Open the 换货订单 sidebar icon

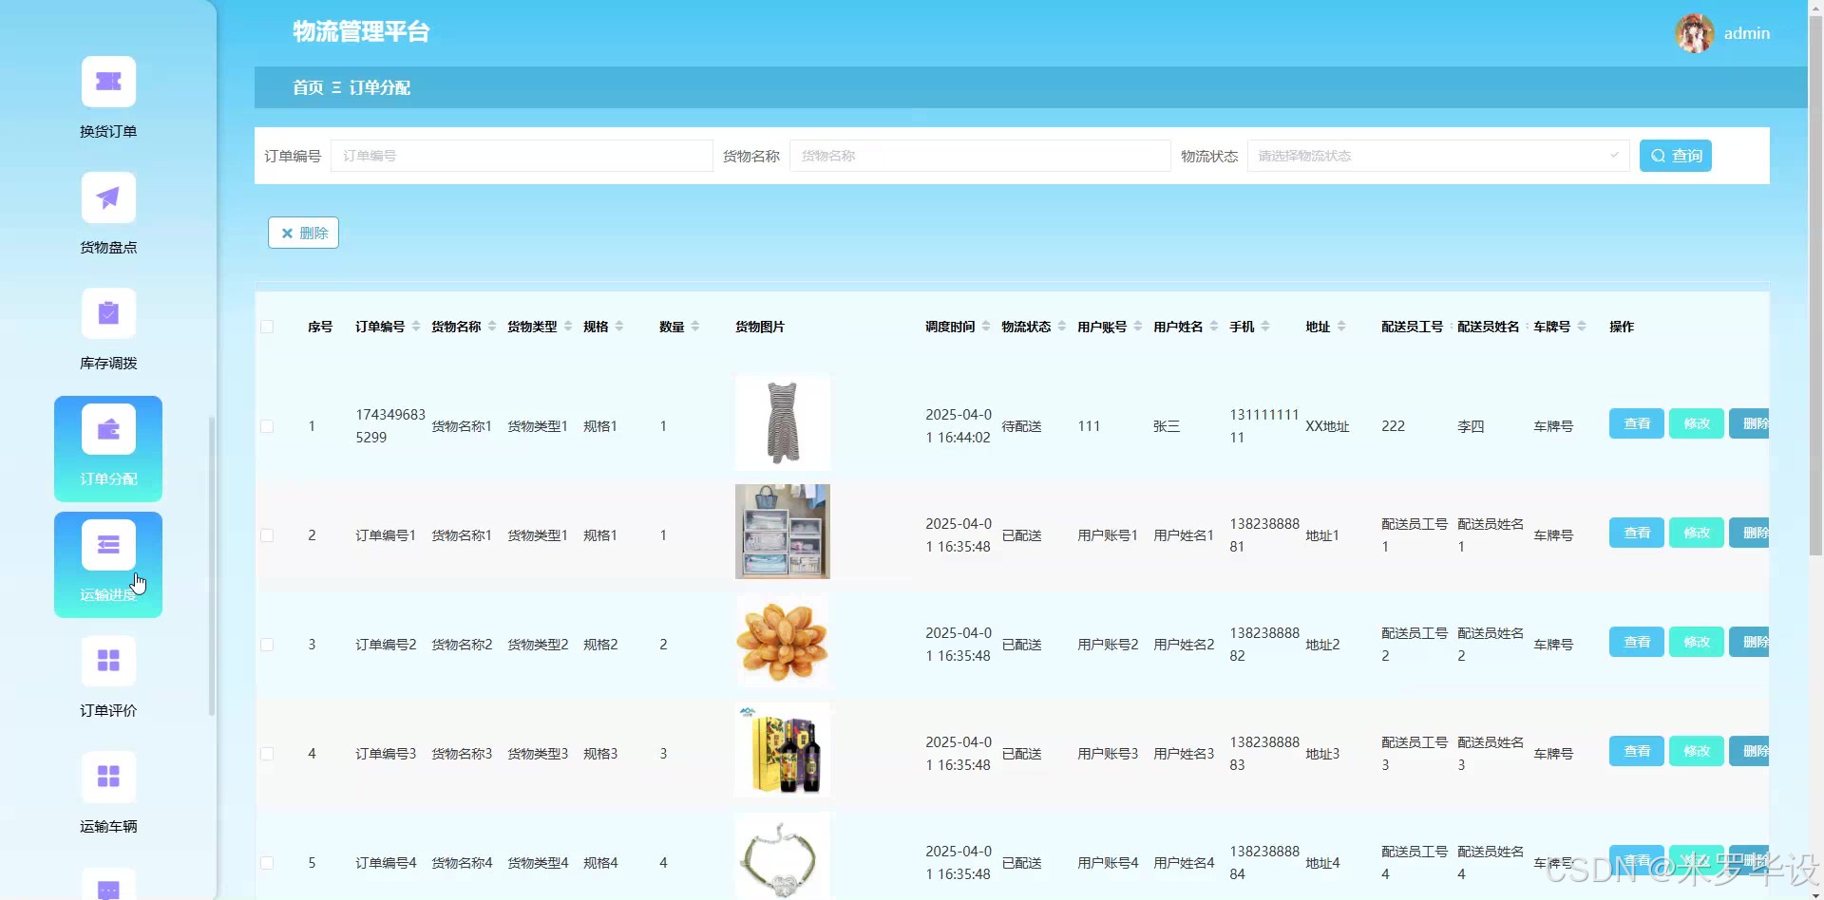(108, 83)
